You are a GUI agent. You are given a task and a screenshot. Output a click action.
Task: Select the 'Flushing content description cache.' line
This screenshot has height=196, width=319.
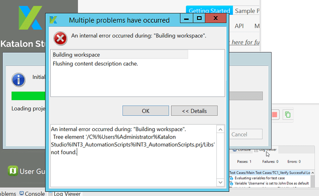(x=95, y=63)
